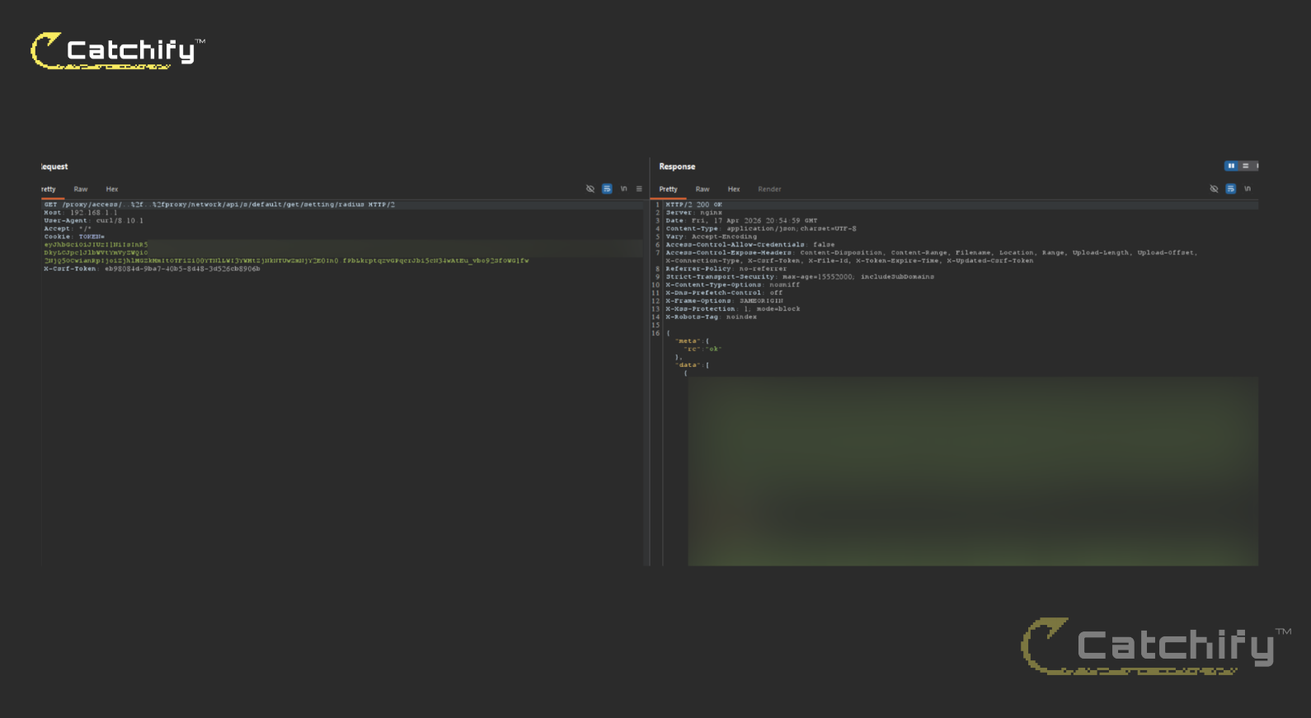Image resolution: width=1311 pixels, height=718 pixels.
Task: Click the Date: Fri, 17 Apr header
Action: (x=742, y=221)
